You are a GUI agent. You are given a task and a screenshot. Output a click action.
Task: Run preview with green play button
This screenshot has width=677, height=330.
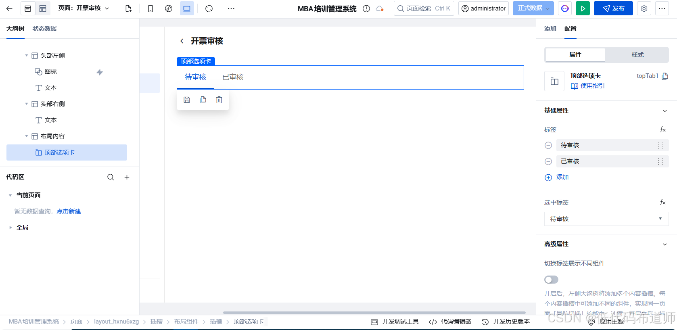click(583, 8)
